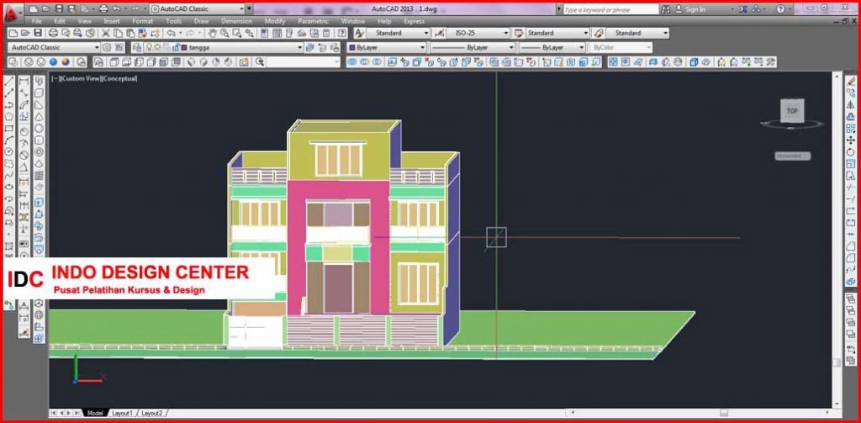861x423 pixels.
Task: Open the workspace dropdown in title bar
Action: point(197,9)
